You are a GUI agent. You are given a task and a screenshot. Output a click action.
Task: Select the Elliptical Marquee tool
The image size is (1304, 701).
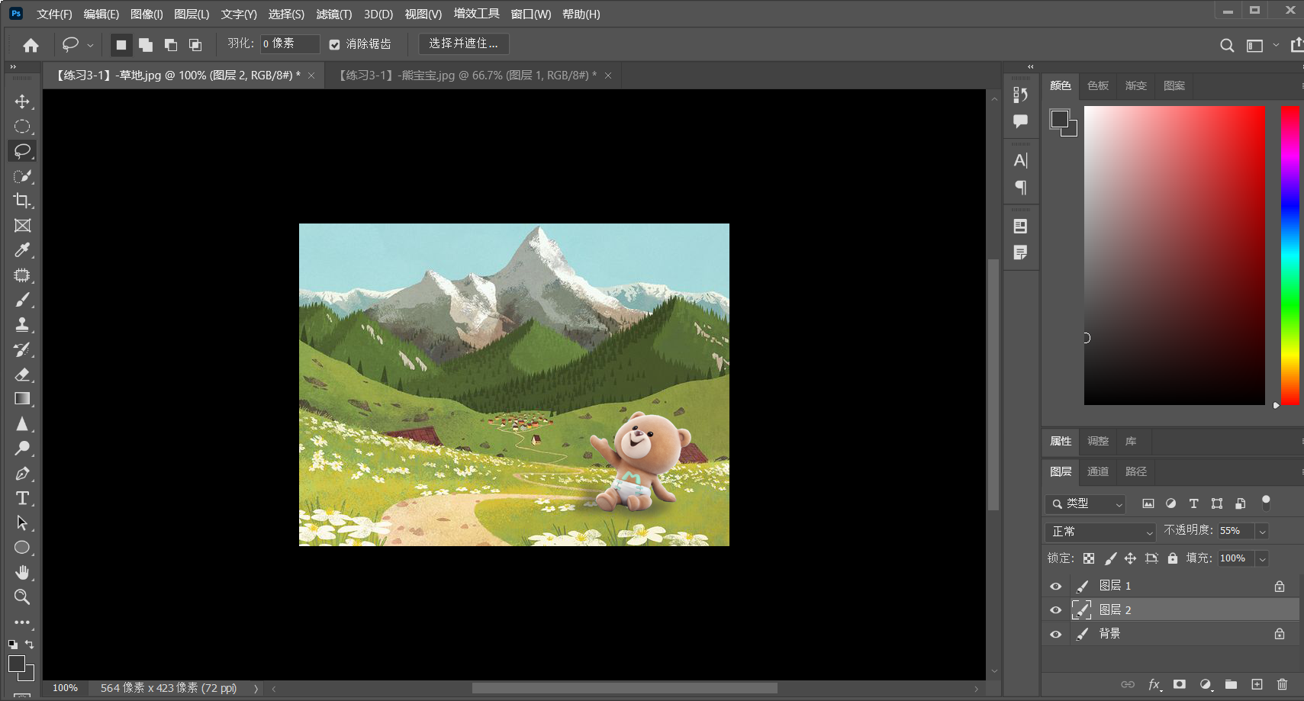tap(22, 127)
